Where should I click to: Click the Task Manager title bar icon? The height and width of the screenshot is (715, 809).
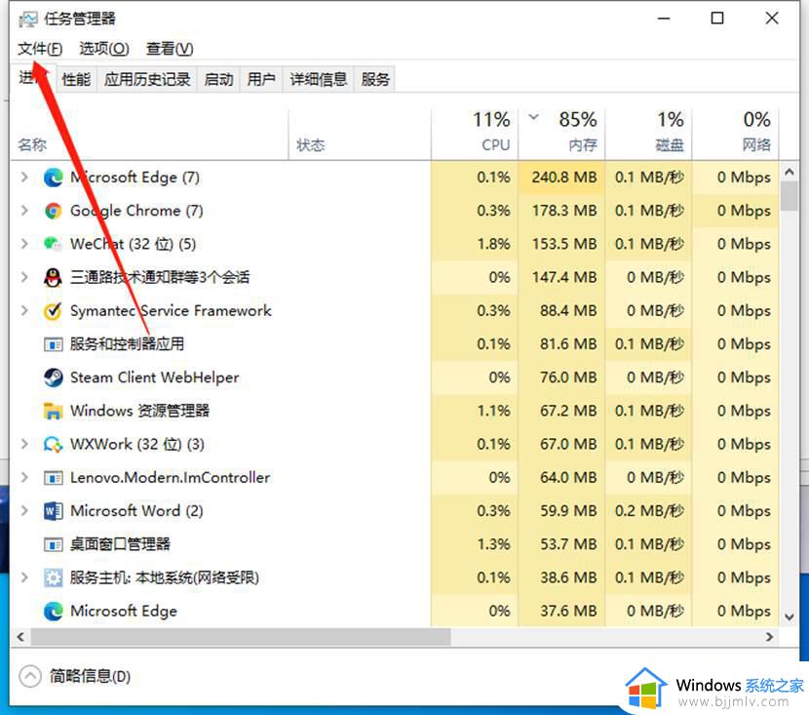28,20
